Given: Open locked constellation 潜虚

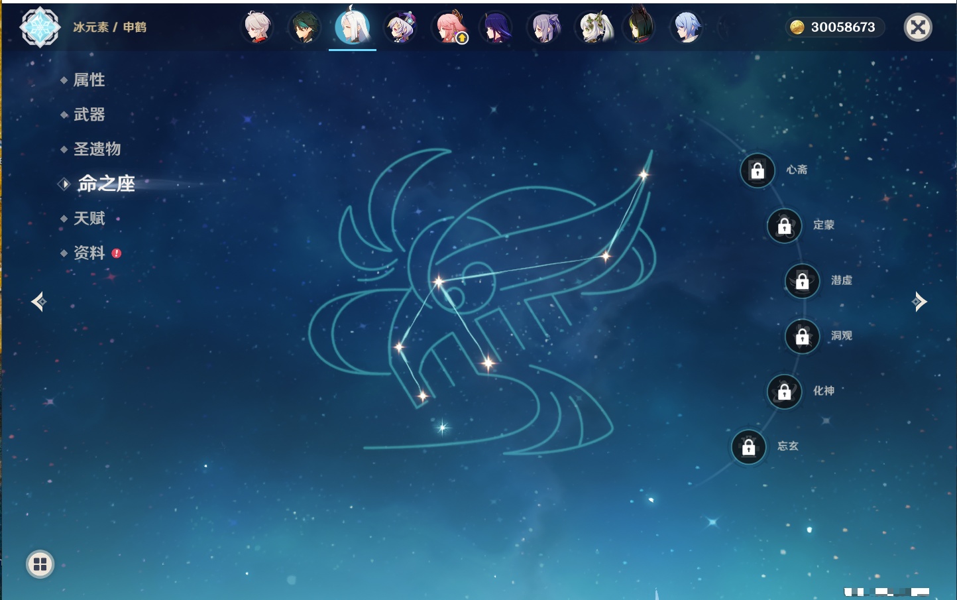Looking at the screenshot, I should click(803, 281).
